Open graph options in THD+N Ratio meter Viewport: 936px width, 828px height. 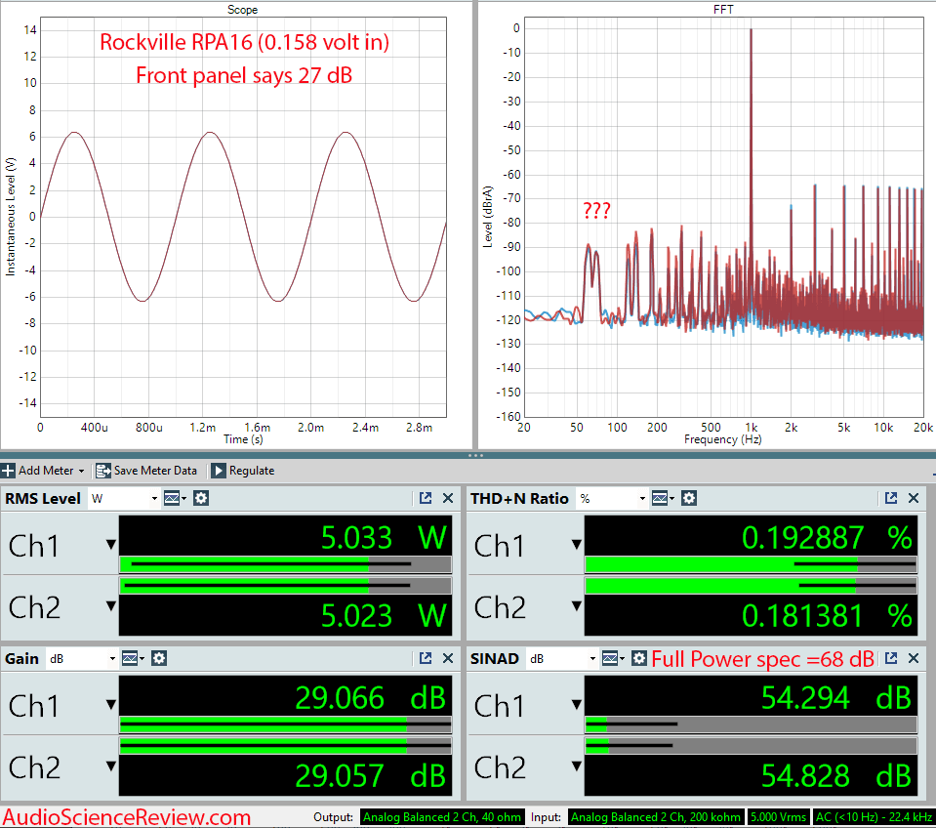pyautogui.click(x=662, y=498)
